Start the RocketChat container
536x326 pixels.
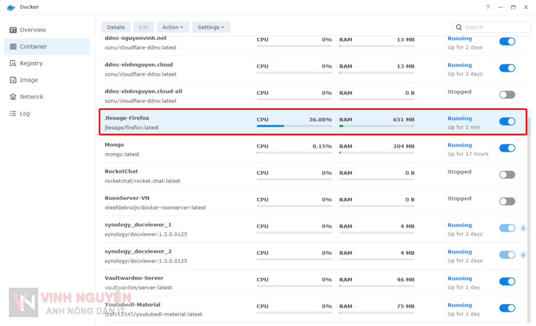(506, 174)
